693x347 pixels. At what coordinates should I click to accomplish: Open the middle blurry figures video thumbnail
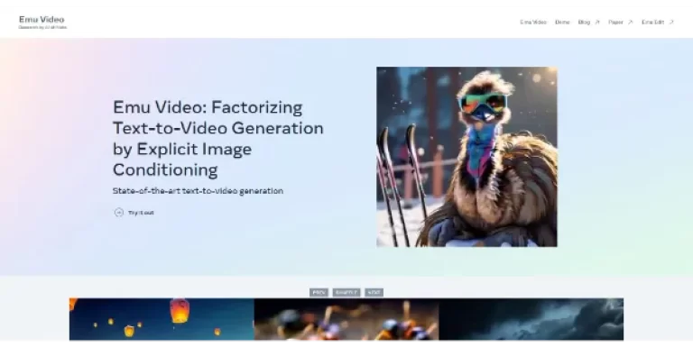point(346,319)
